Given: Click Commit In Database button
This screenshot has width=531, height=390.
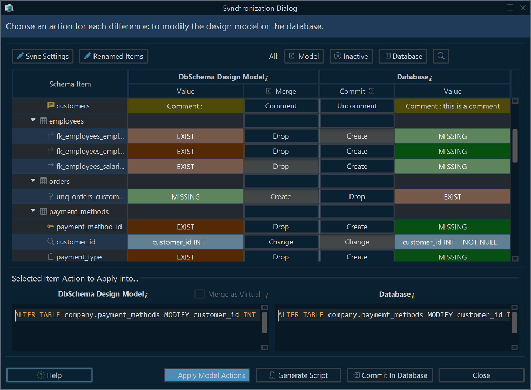Looking at the screenshot, I should [390, 375].
